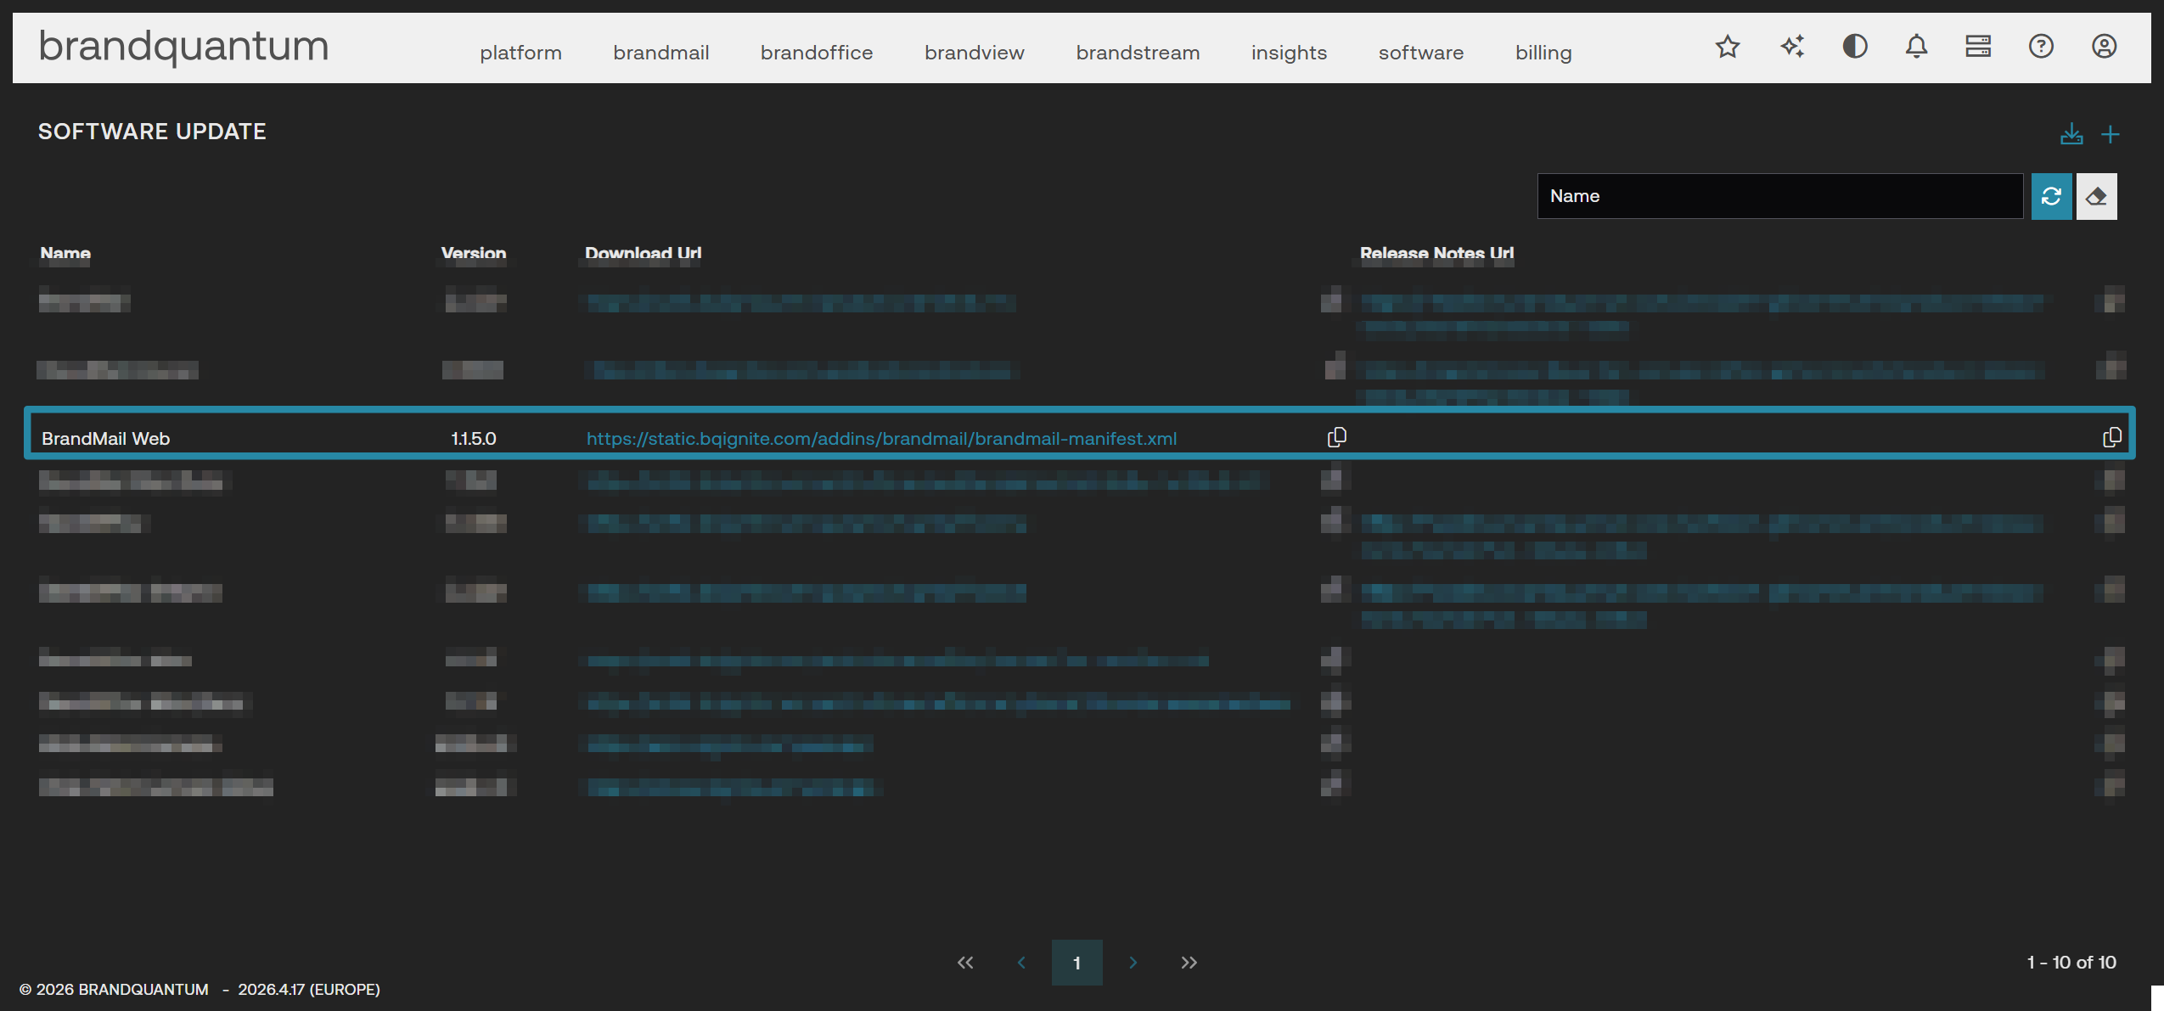Screen dimensions: 2164x1011
Task: Click the brandquantum logo
Action: [183, 47]
